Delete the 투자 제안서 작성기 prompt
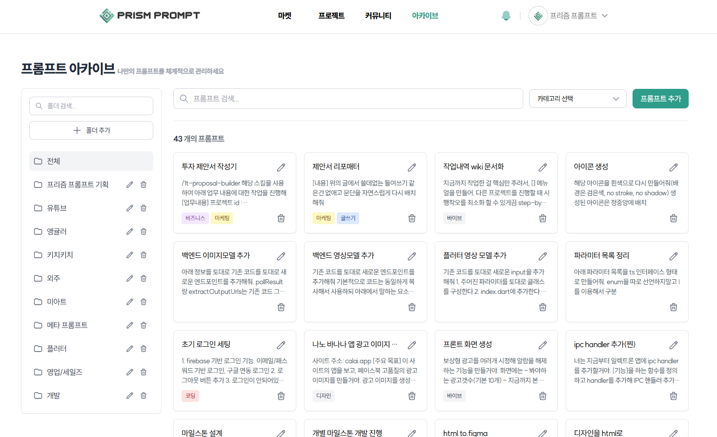Image resolution: width=717 pixels, height=437 pixels. tap(281, 218)
